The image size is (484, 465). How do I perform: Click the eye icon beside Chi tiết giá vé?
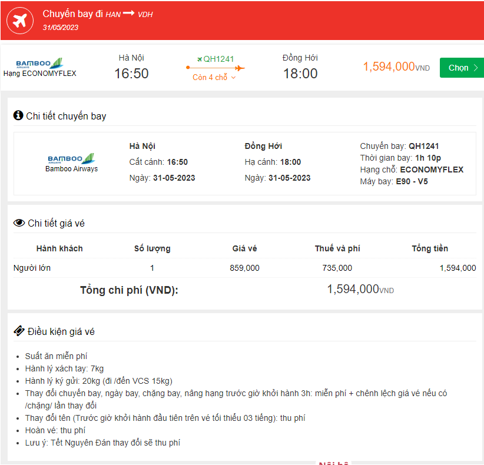click(x=19, y=223)
